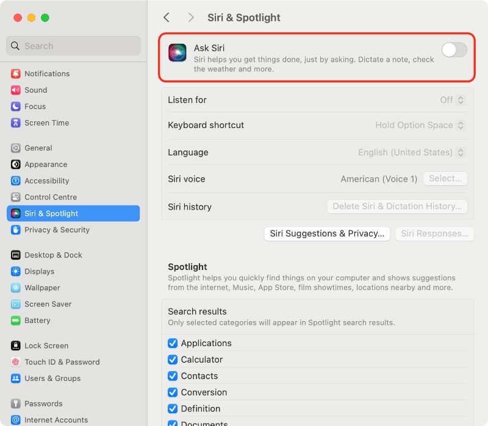
Task: Go forward with the right chevron arrow
Action: click(191, 18)
